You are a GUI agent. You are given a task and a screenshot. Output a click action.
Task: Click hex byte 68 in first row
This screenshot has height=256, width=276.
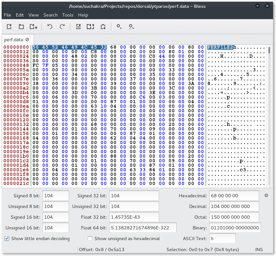pyautogui.click(x=113, y=47)
